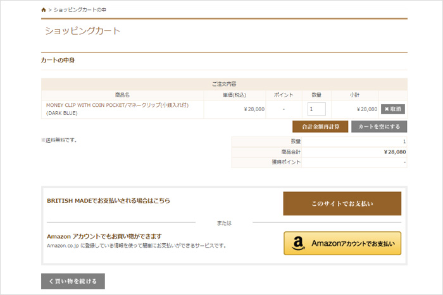
Task: Click the ¥28,080 product total value
Action: tap(395, 152)
